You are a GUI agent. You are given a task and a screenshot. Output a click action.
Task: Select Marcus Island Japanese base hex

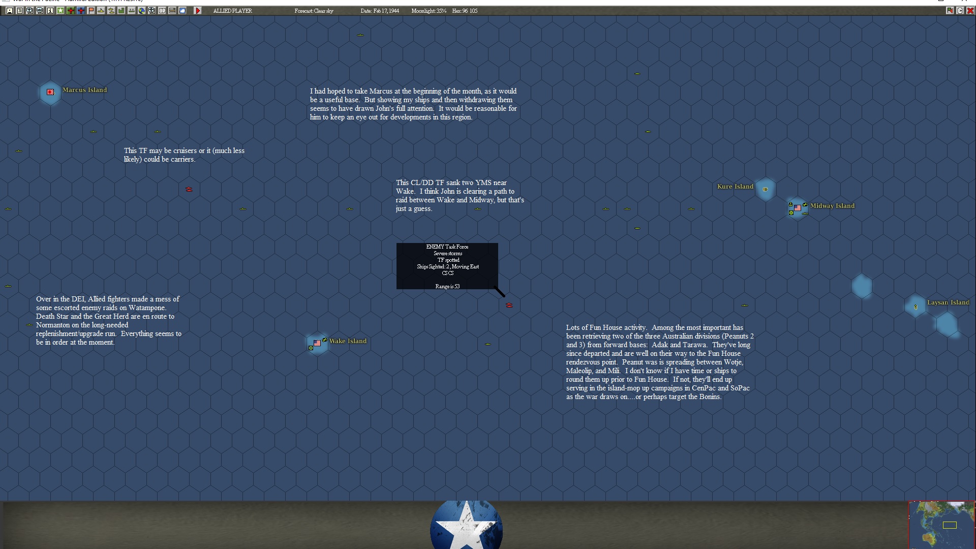[50, 93]
